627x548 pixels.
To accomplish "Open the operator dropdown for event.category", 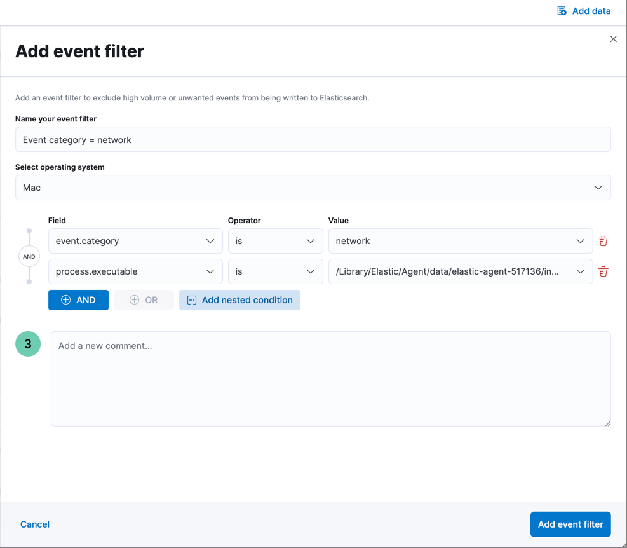I will pyautogui.click(x=310, y=241).
